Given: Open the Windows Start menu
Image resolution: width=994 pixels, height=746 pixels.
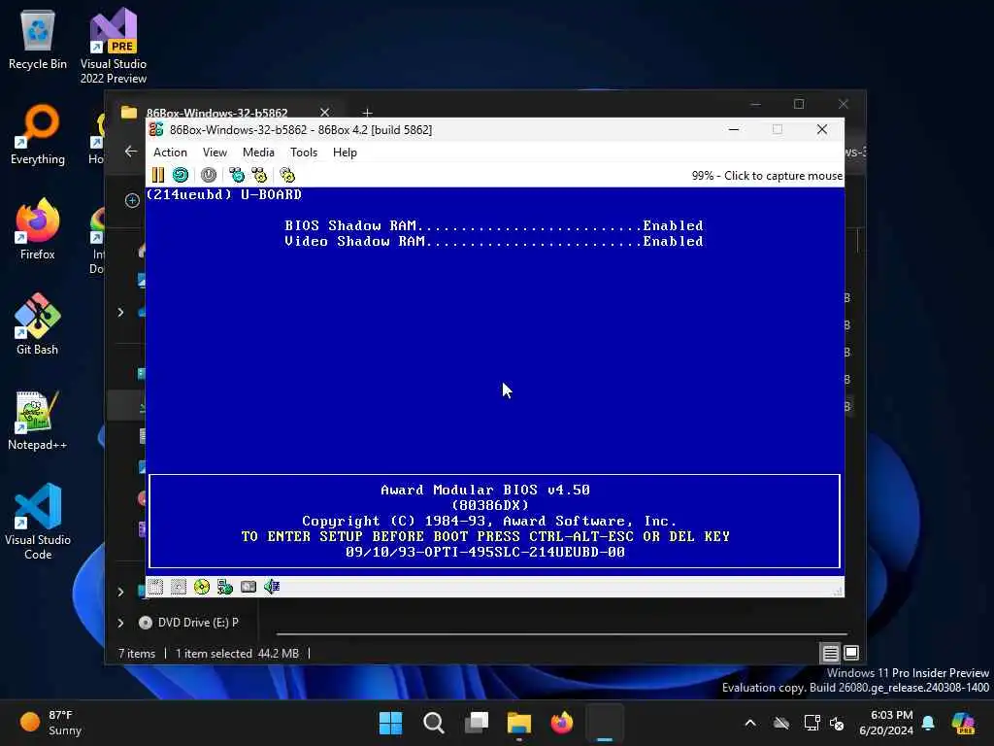Looking at the screenshot, I should coord(390,723).
